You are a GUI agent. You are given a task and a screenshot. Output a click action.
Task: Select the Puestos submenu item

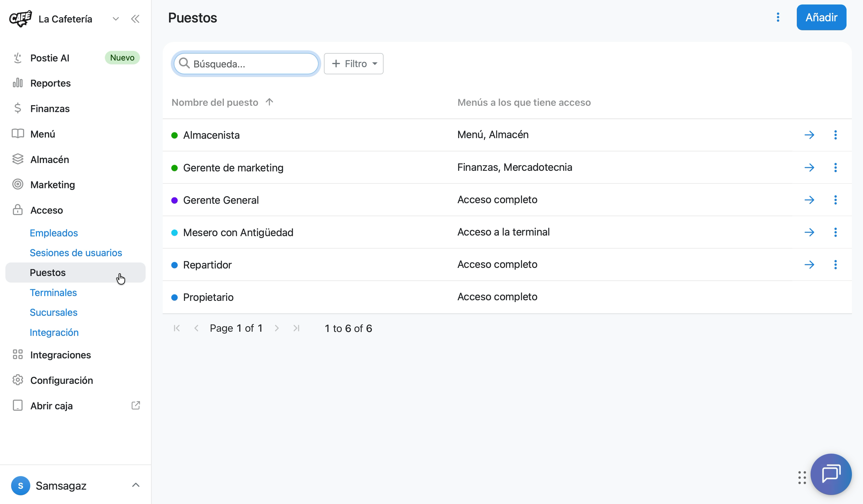click(x=76, y=273)
